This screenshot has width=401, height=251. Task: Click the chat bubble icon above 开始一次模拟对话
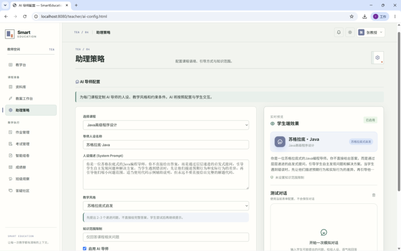click(x=323, y=232)
